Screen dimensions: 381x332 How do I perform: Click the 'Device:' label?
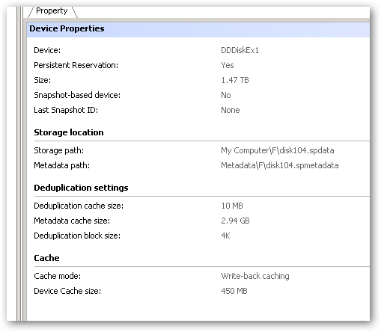(47, 50)
